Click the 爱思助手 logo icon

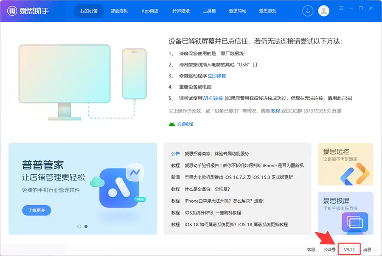click(12, 11)
